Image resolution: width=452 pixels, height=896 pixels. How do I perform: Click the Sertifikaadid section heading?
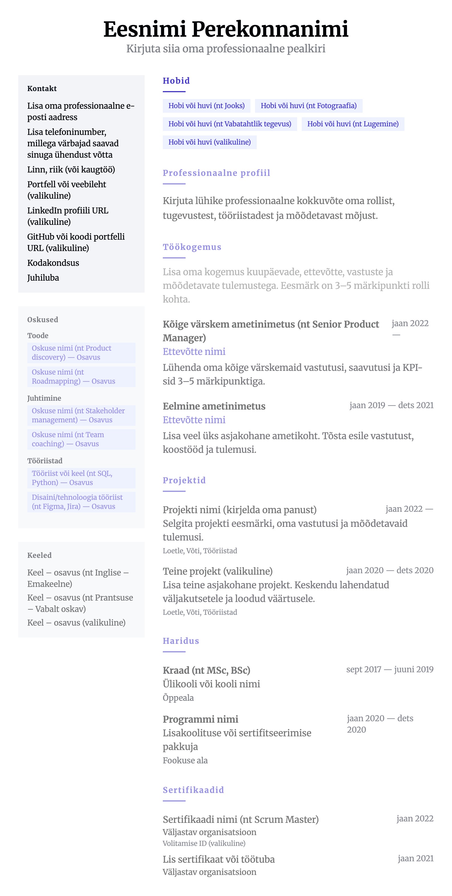pyautogui.click(x=193, y=790)
